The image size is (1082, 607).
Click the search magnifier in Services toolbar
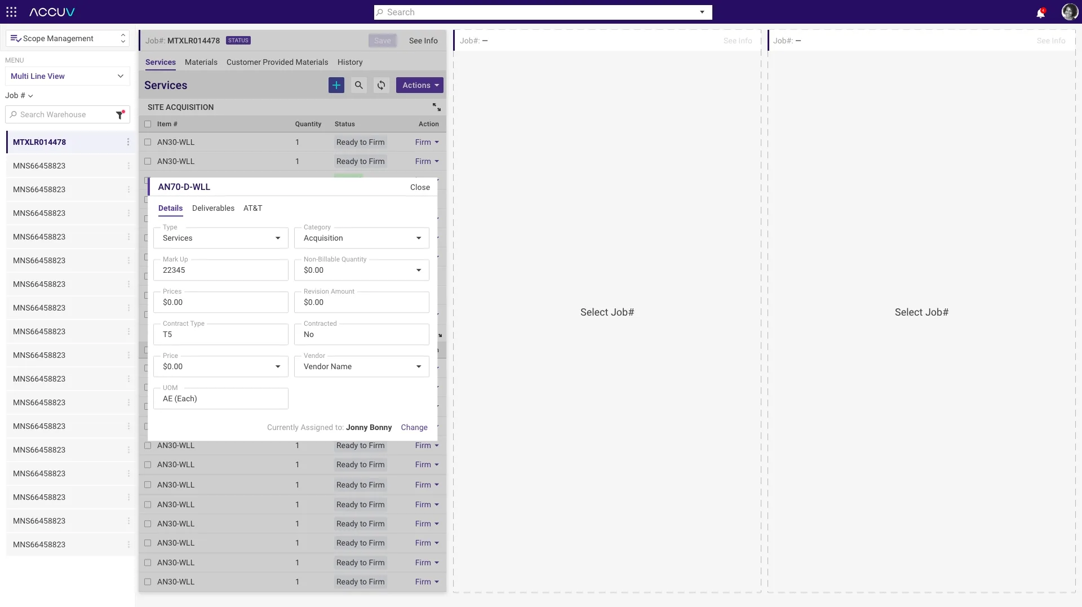tap(359, 85)
